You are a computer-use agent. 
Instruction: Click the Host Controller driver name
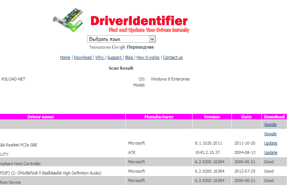click(x=20, y=164)
